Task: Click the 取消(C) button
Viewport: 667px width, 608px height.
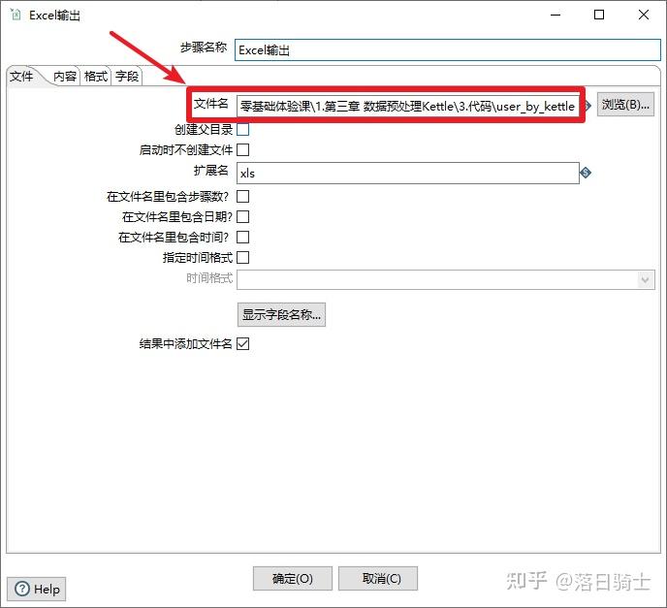Action: point(378,579)
